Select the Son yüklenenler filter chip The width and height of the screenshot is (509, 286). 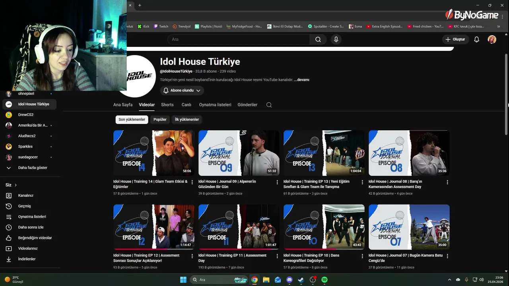pos(132,120)
